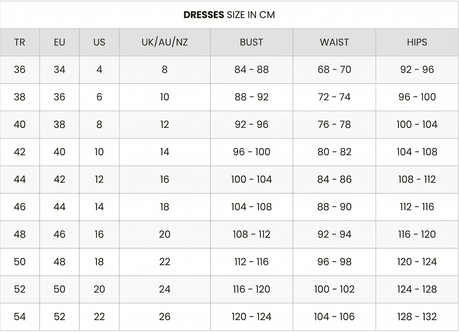459x332 pixels.
Task: Click the UK/AU/NZ column header
Action: pos(165,43)
